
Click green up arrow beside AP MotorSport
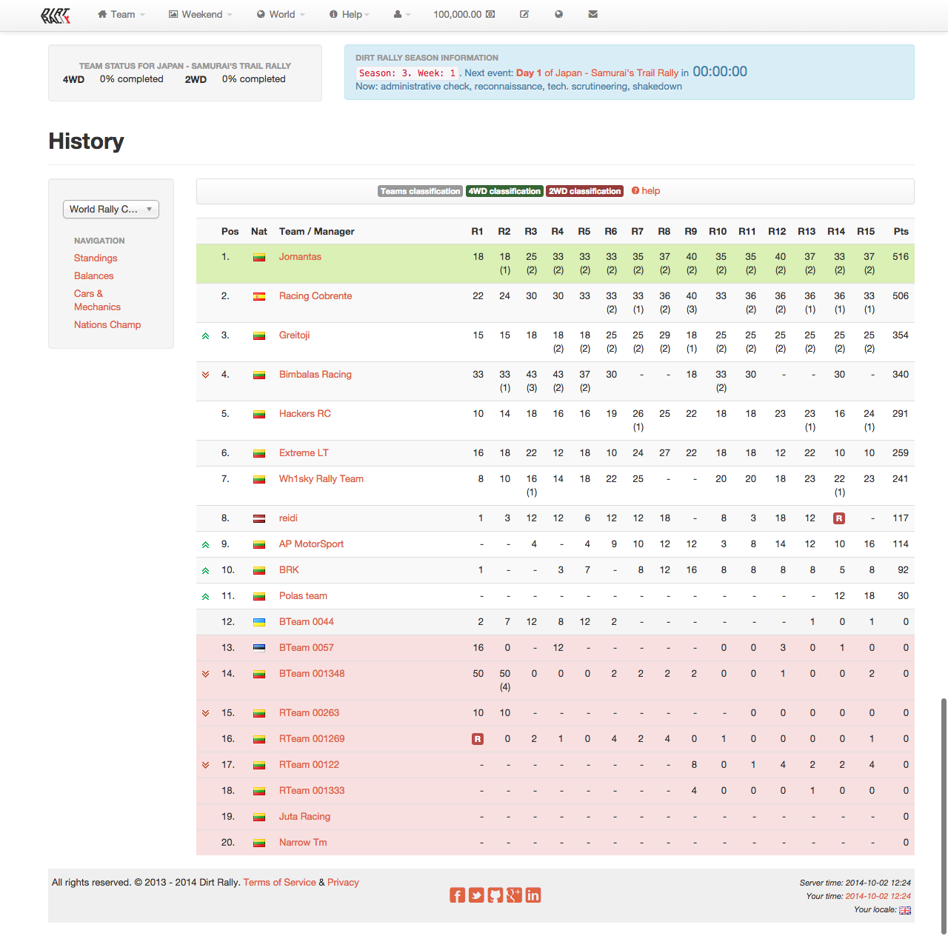click(x=206, y=545)
